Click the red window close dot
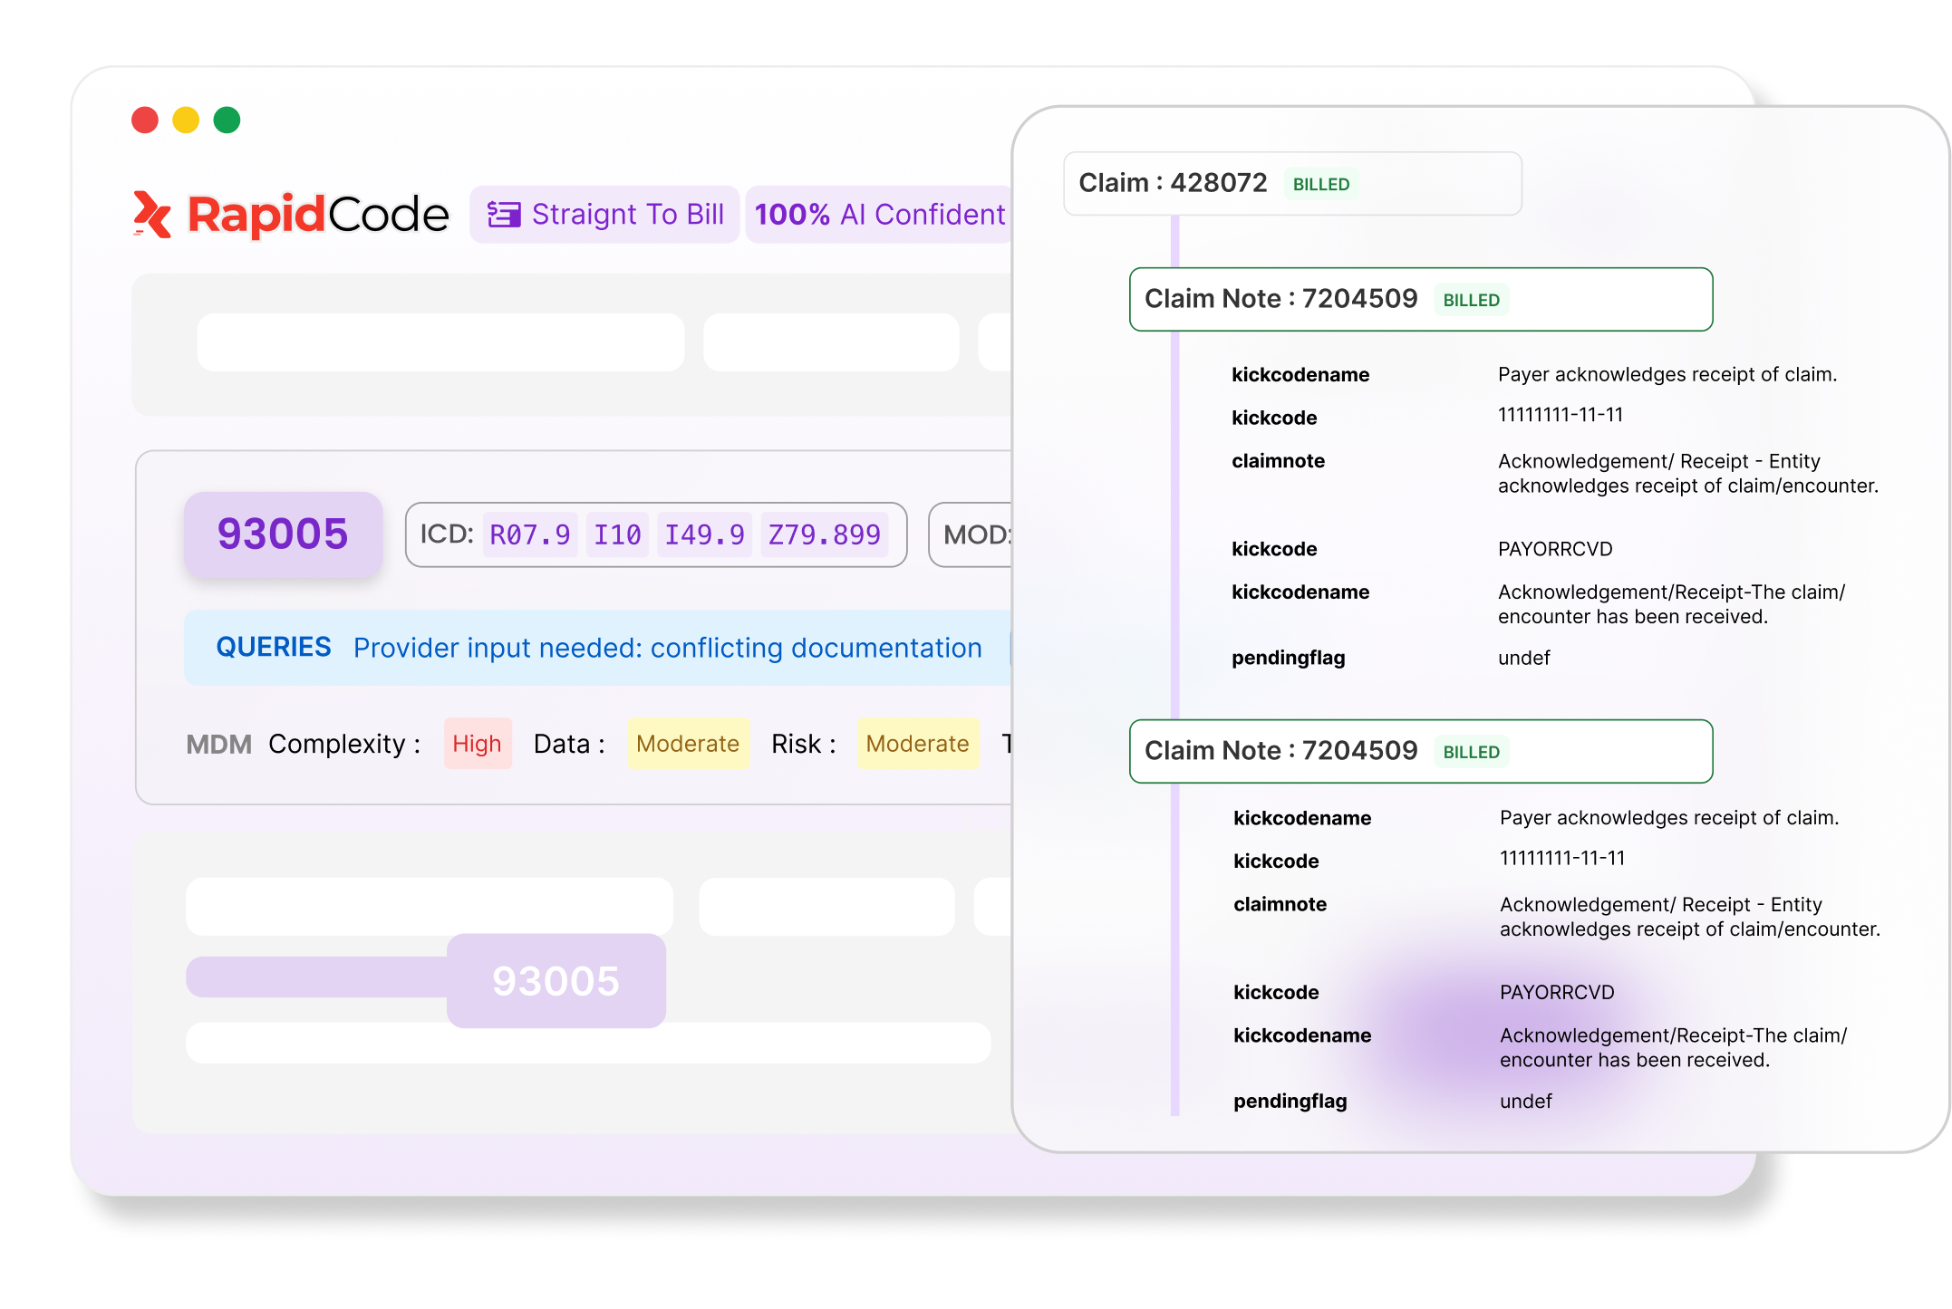Viewport: 1952px width, 1309px height. pyautogui.click(x=145, y=120)
